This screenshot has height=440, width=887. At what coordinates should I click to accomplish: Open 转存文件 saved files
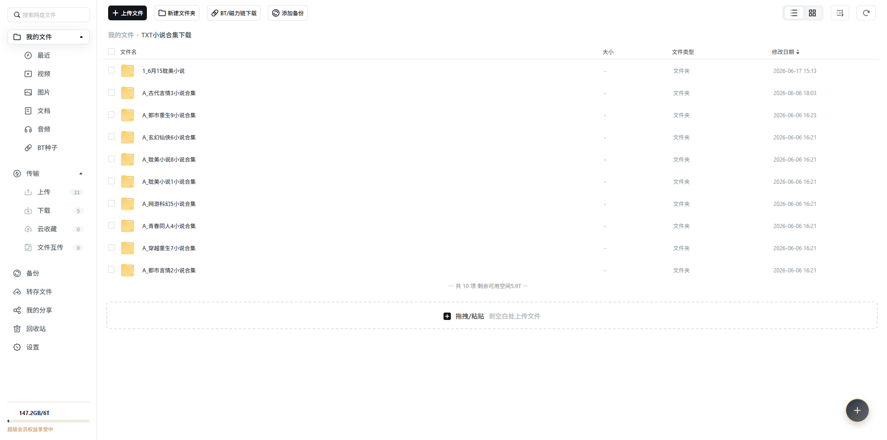coord(39,292)
